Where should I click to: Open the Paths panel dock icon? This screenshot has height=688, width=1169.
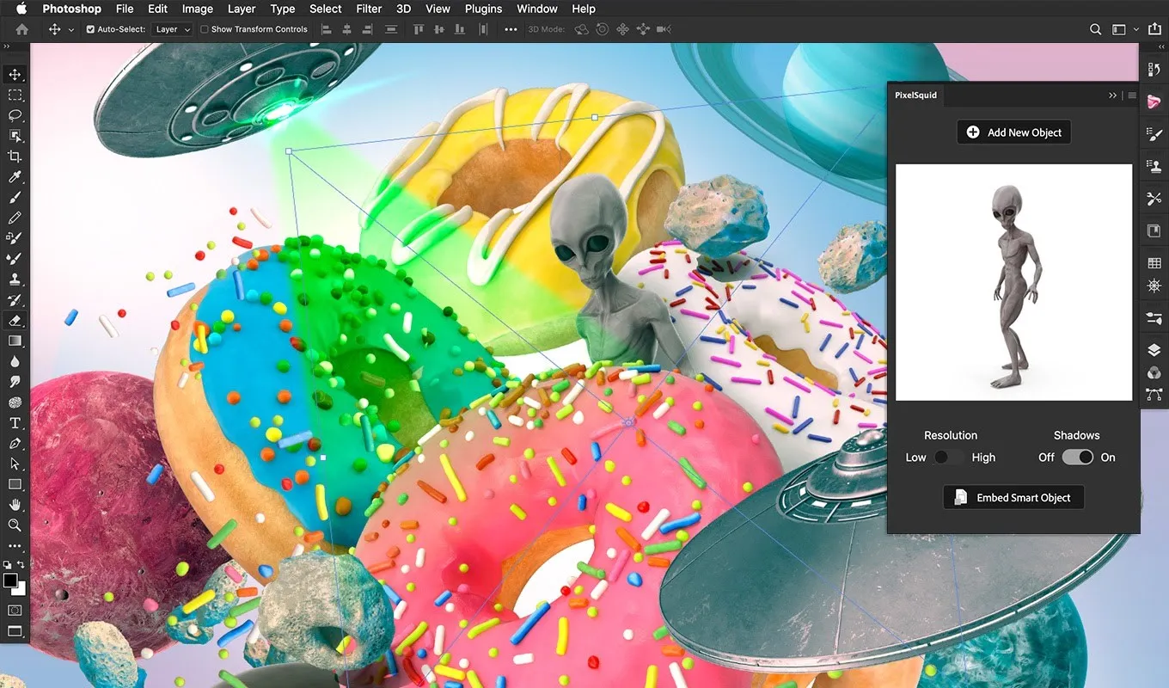tap(1154, 395)
